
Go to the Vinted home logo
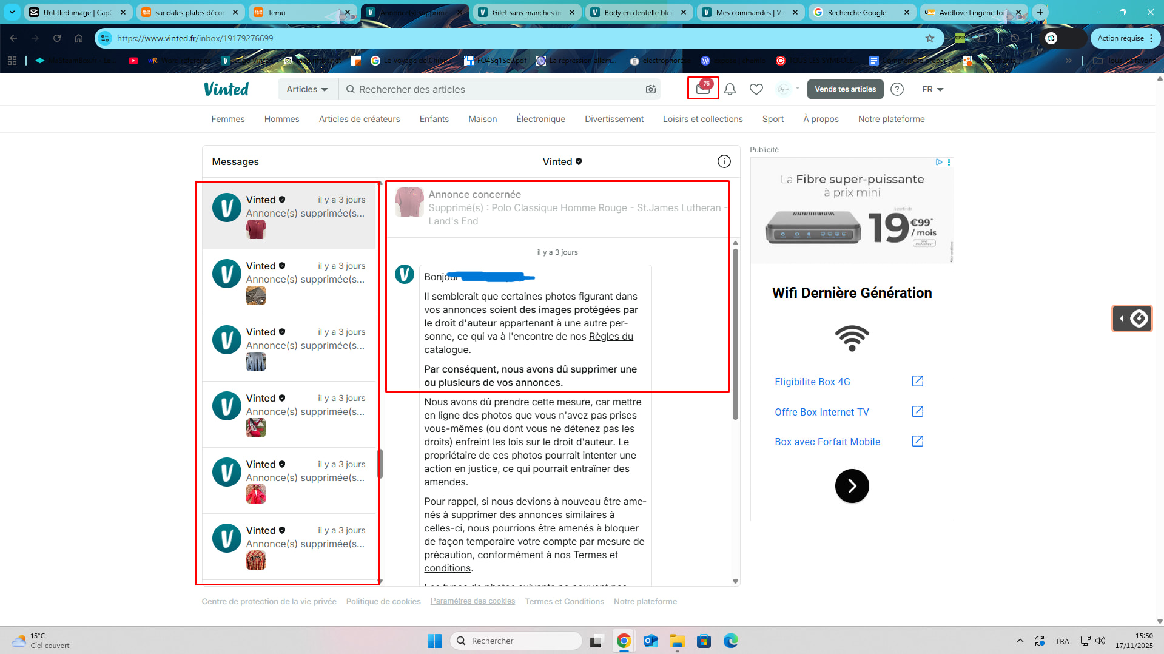(226, 89)
